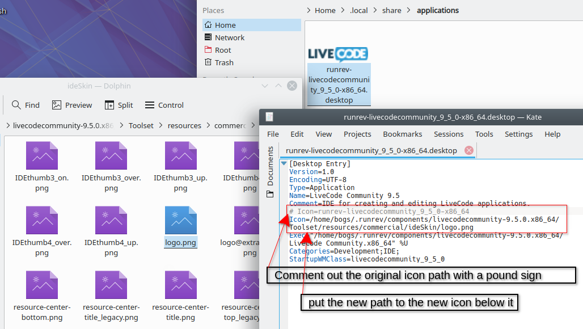Image resolution: width=583 pixels, height=329 pixels.
Task: Open Kate Documents side panel
Action: (271, 166)
